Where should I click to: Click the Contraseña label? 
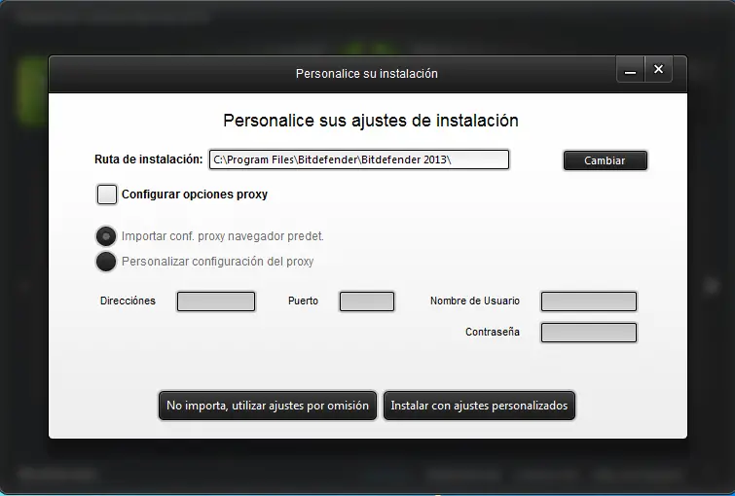click(493, 332)
